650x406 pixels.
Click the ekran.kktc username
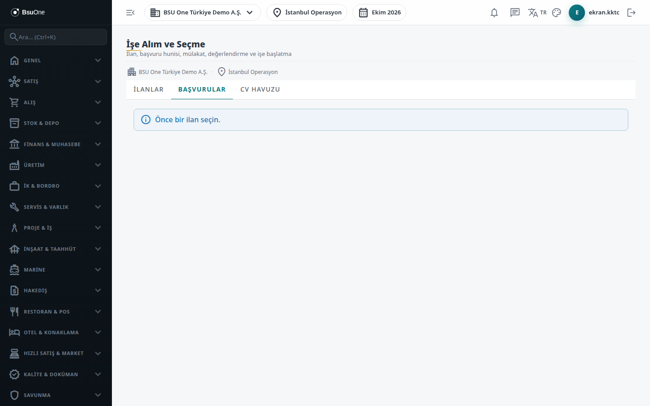[x=604, y=13]
